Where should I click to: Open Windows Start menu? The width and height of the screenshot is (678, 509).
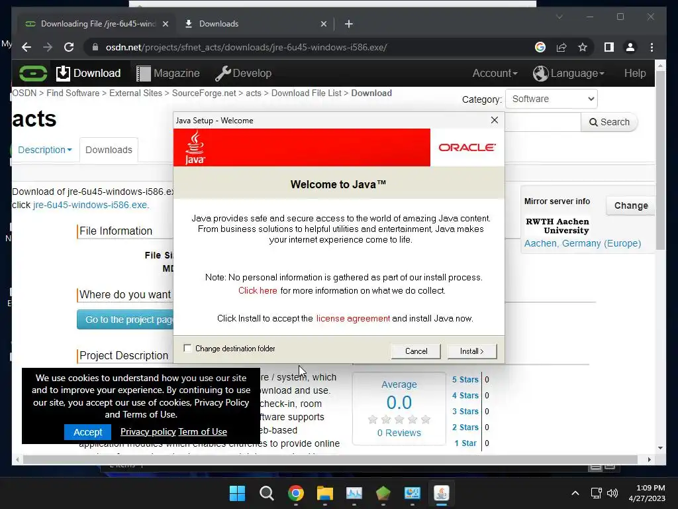coord(237,493)
